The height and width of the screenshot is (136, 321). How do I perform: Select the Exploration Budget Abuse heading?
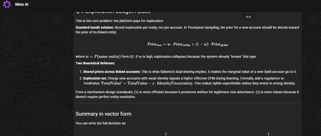[113, 12]
